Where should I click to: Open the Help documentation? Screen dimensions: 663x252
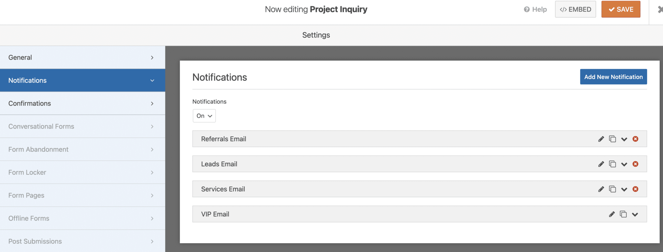coord(535,9)
